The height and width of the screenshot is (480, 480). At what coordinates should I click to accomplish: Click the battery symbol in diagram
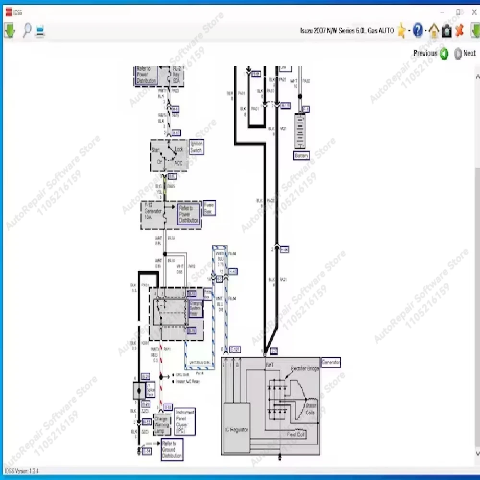tap(300, 132)
